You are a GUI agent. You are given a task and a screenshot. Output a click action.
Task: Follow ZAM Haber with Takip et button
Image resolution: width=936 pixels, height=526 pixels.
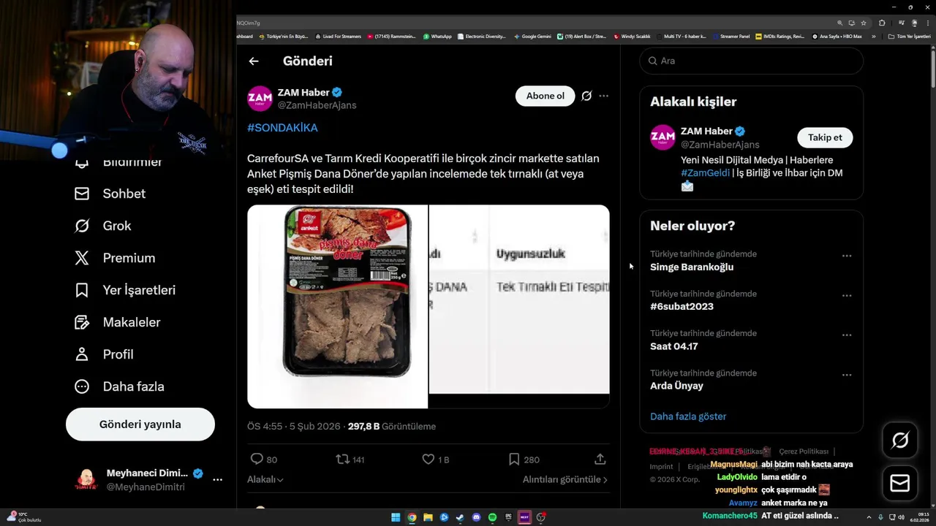(825, 137)
